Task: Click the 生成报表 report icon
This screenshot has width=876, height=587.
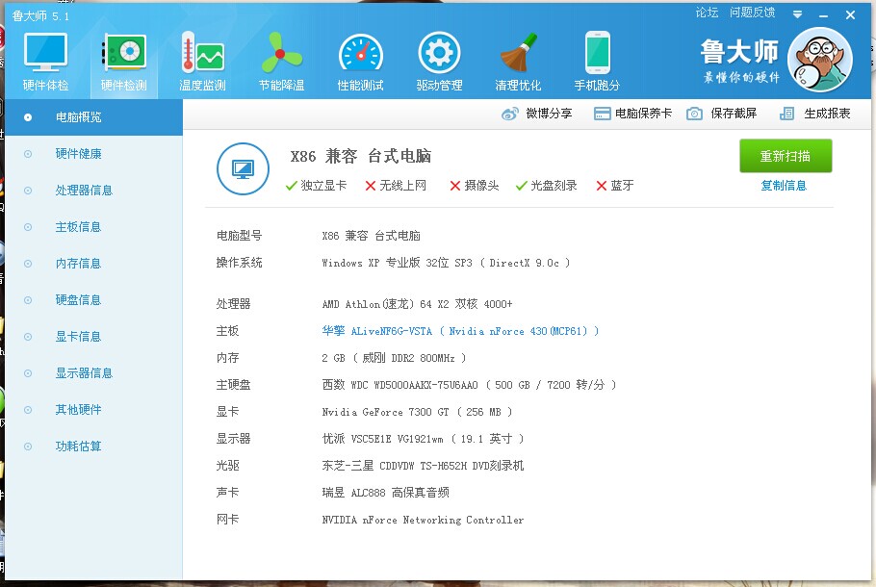Action: tap(786, 114)
